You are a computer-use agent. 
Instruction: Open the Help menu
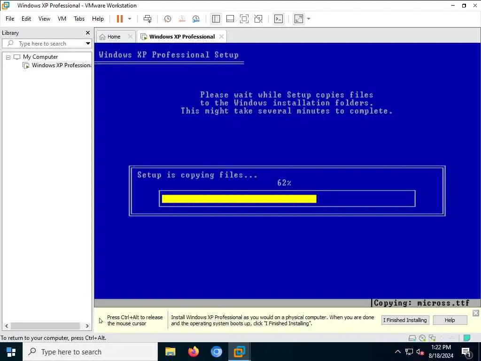point(98,19)
